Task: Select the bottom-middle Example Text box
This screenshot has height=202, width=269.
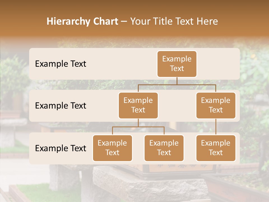Action: click(x=164, y=148)
